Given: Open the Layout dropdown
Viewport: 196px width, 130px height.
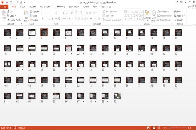Looking at the screenshot, I should click(34, 12).
